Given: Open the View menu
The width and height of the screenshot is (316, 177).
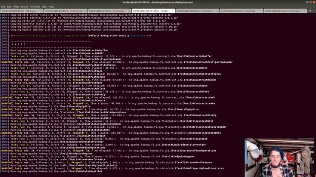Looking at the screenshot, I should tap(16, 6).
